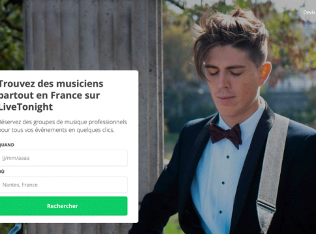The image size is (316, 234).
Task: Click green foliage in the top-left corner
Action: coord(11,32)
